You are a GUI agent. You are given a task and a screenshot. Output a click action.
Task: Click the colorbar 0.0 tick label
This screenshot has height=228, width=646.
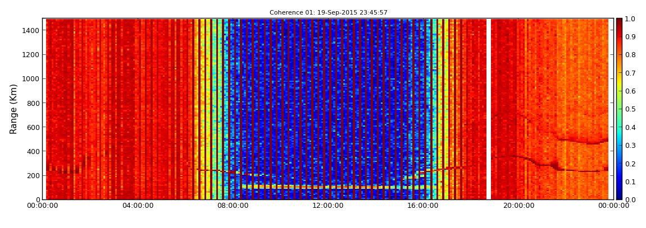click(x=630, y=199)
